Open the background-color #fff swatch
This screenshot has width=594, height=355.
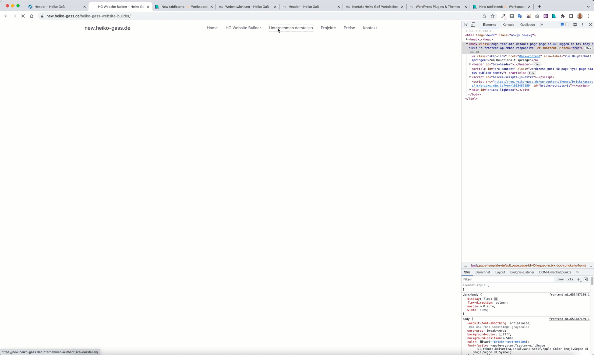click(x=501, y=335)
